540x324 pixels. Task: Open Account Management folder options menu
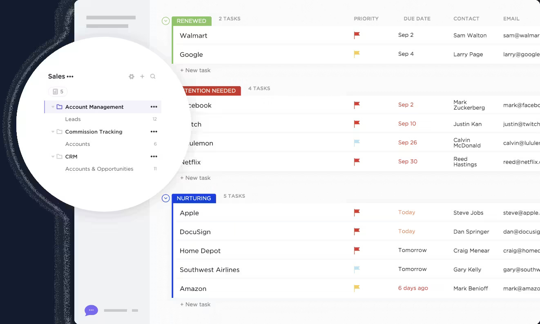point(154,107)
